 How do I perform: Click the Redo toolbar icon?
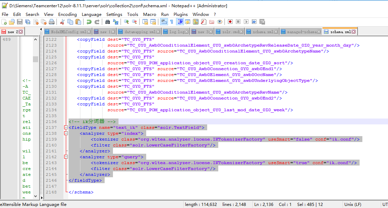[97, 22]
